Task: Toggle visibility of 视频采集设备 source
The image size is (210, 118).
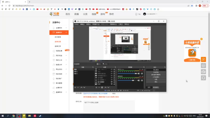Action: point(112,74)
